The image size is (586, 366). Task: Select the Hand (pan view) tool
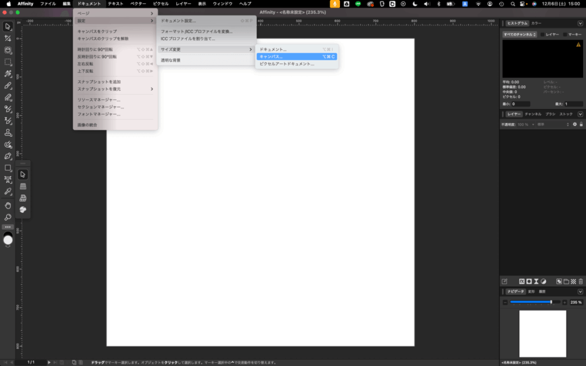click(8, 205)
